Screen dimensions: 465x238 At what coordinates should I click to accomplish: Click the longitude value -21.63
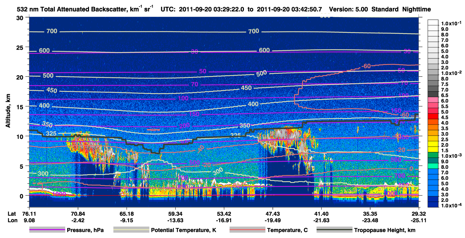(x=321, y=220)
